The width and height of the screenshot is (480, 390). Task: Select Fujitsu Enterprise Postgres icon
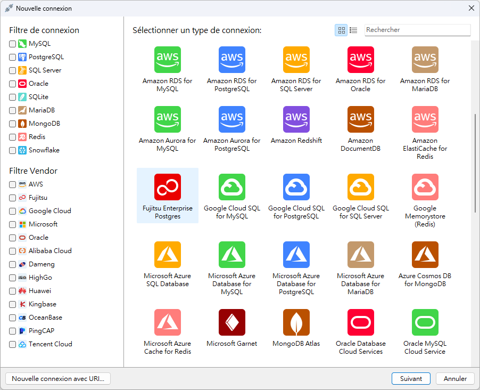pos(167,187)
